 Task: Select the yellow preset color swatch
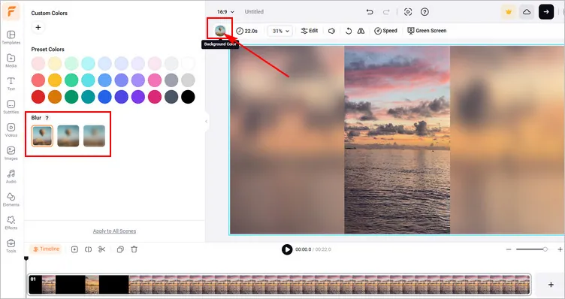coord(55,80)
